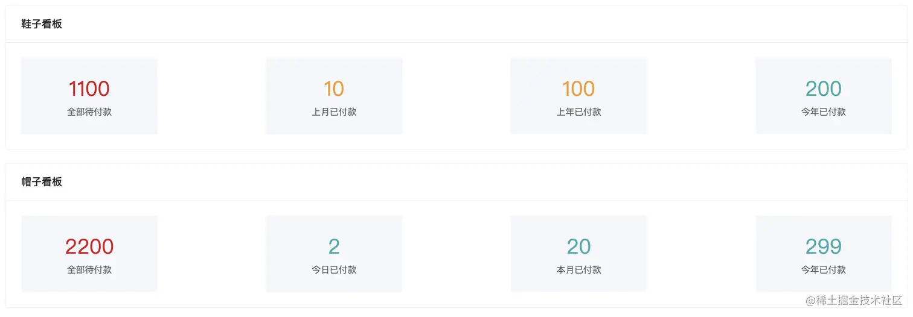Click the teal number 20 value

[578, 246]
